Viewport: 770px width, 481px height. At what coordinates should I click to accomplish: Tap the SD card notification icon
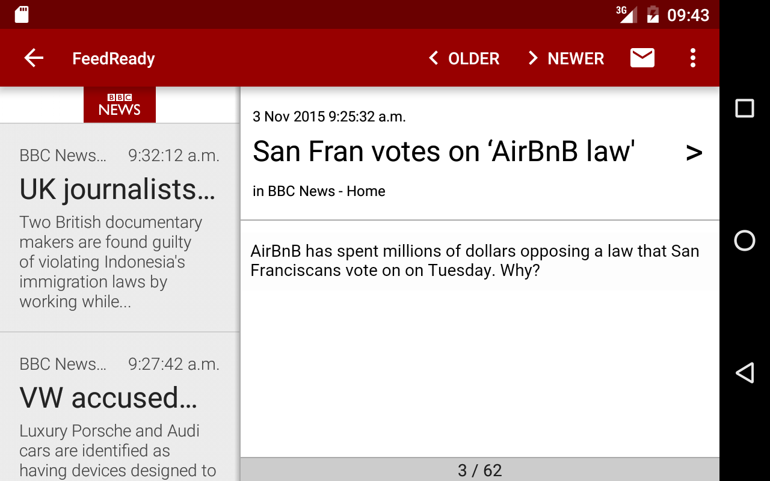22,14
